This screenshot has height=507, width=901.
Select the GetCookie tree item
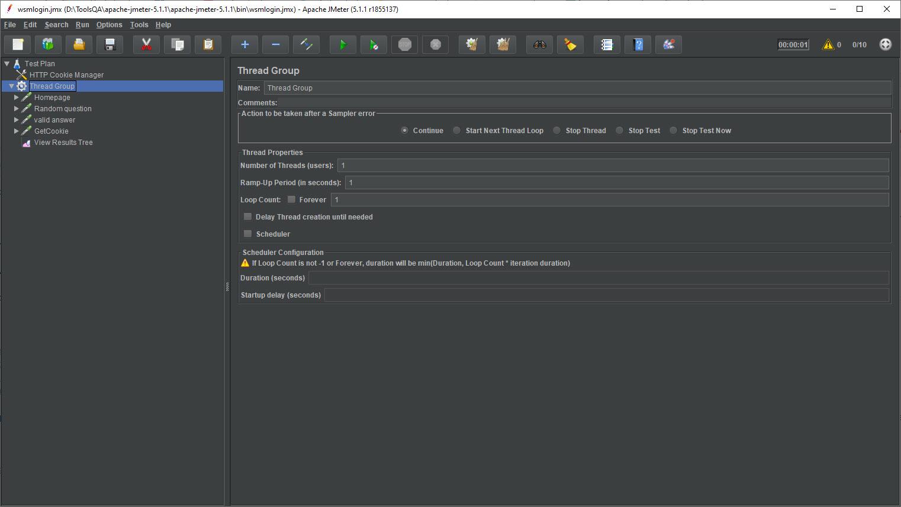(51, 131)
